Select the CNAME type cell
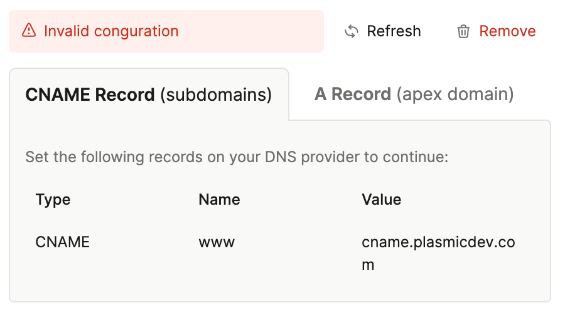570x313 pixels. point(63,242)
